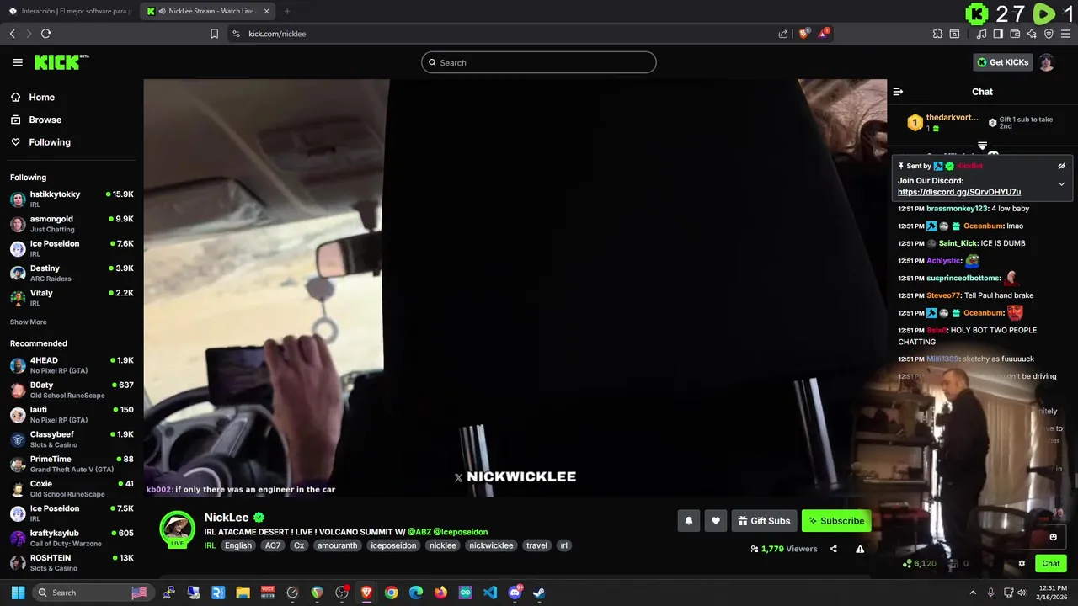This screenshot has height=606, width=1078.
Task: Open the Brave media music-note control
Action: (981, 34)
